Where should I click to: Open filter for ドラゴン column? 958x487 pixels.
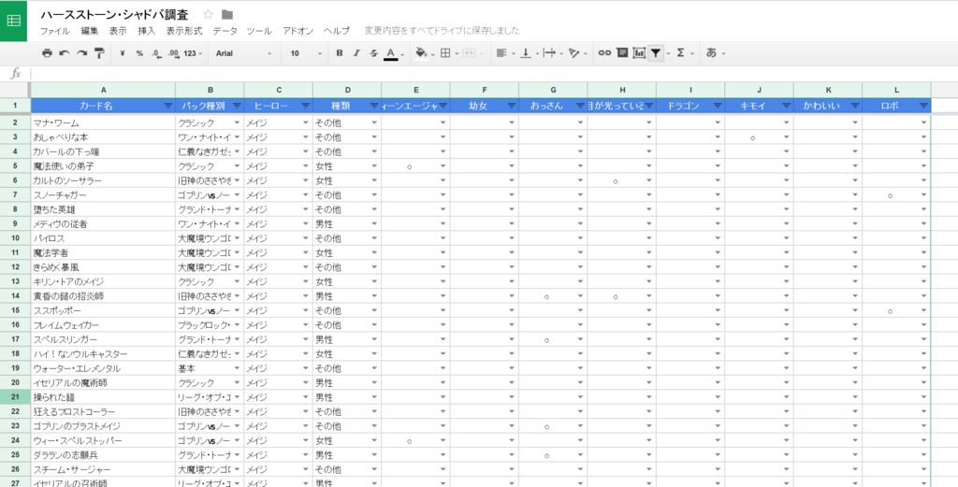pos(718,106)
